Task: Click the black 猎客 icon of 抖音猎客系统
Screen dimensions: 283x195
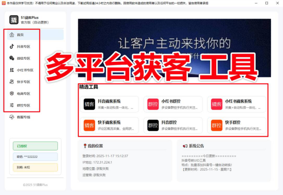Action: [90, 104]
